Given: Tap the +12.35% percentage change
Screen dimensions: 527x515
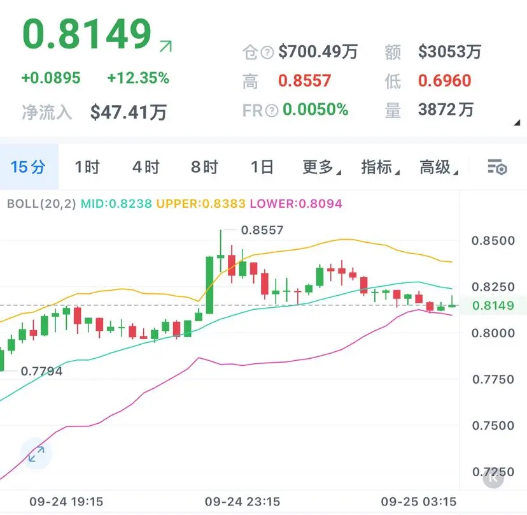Looking at the screenshot, I should click(x=138, y=78).
